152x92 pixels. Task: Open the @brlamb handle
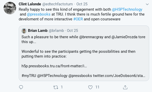pyautogui.click(x=56, y=31)
